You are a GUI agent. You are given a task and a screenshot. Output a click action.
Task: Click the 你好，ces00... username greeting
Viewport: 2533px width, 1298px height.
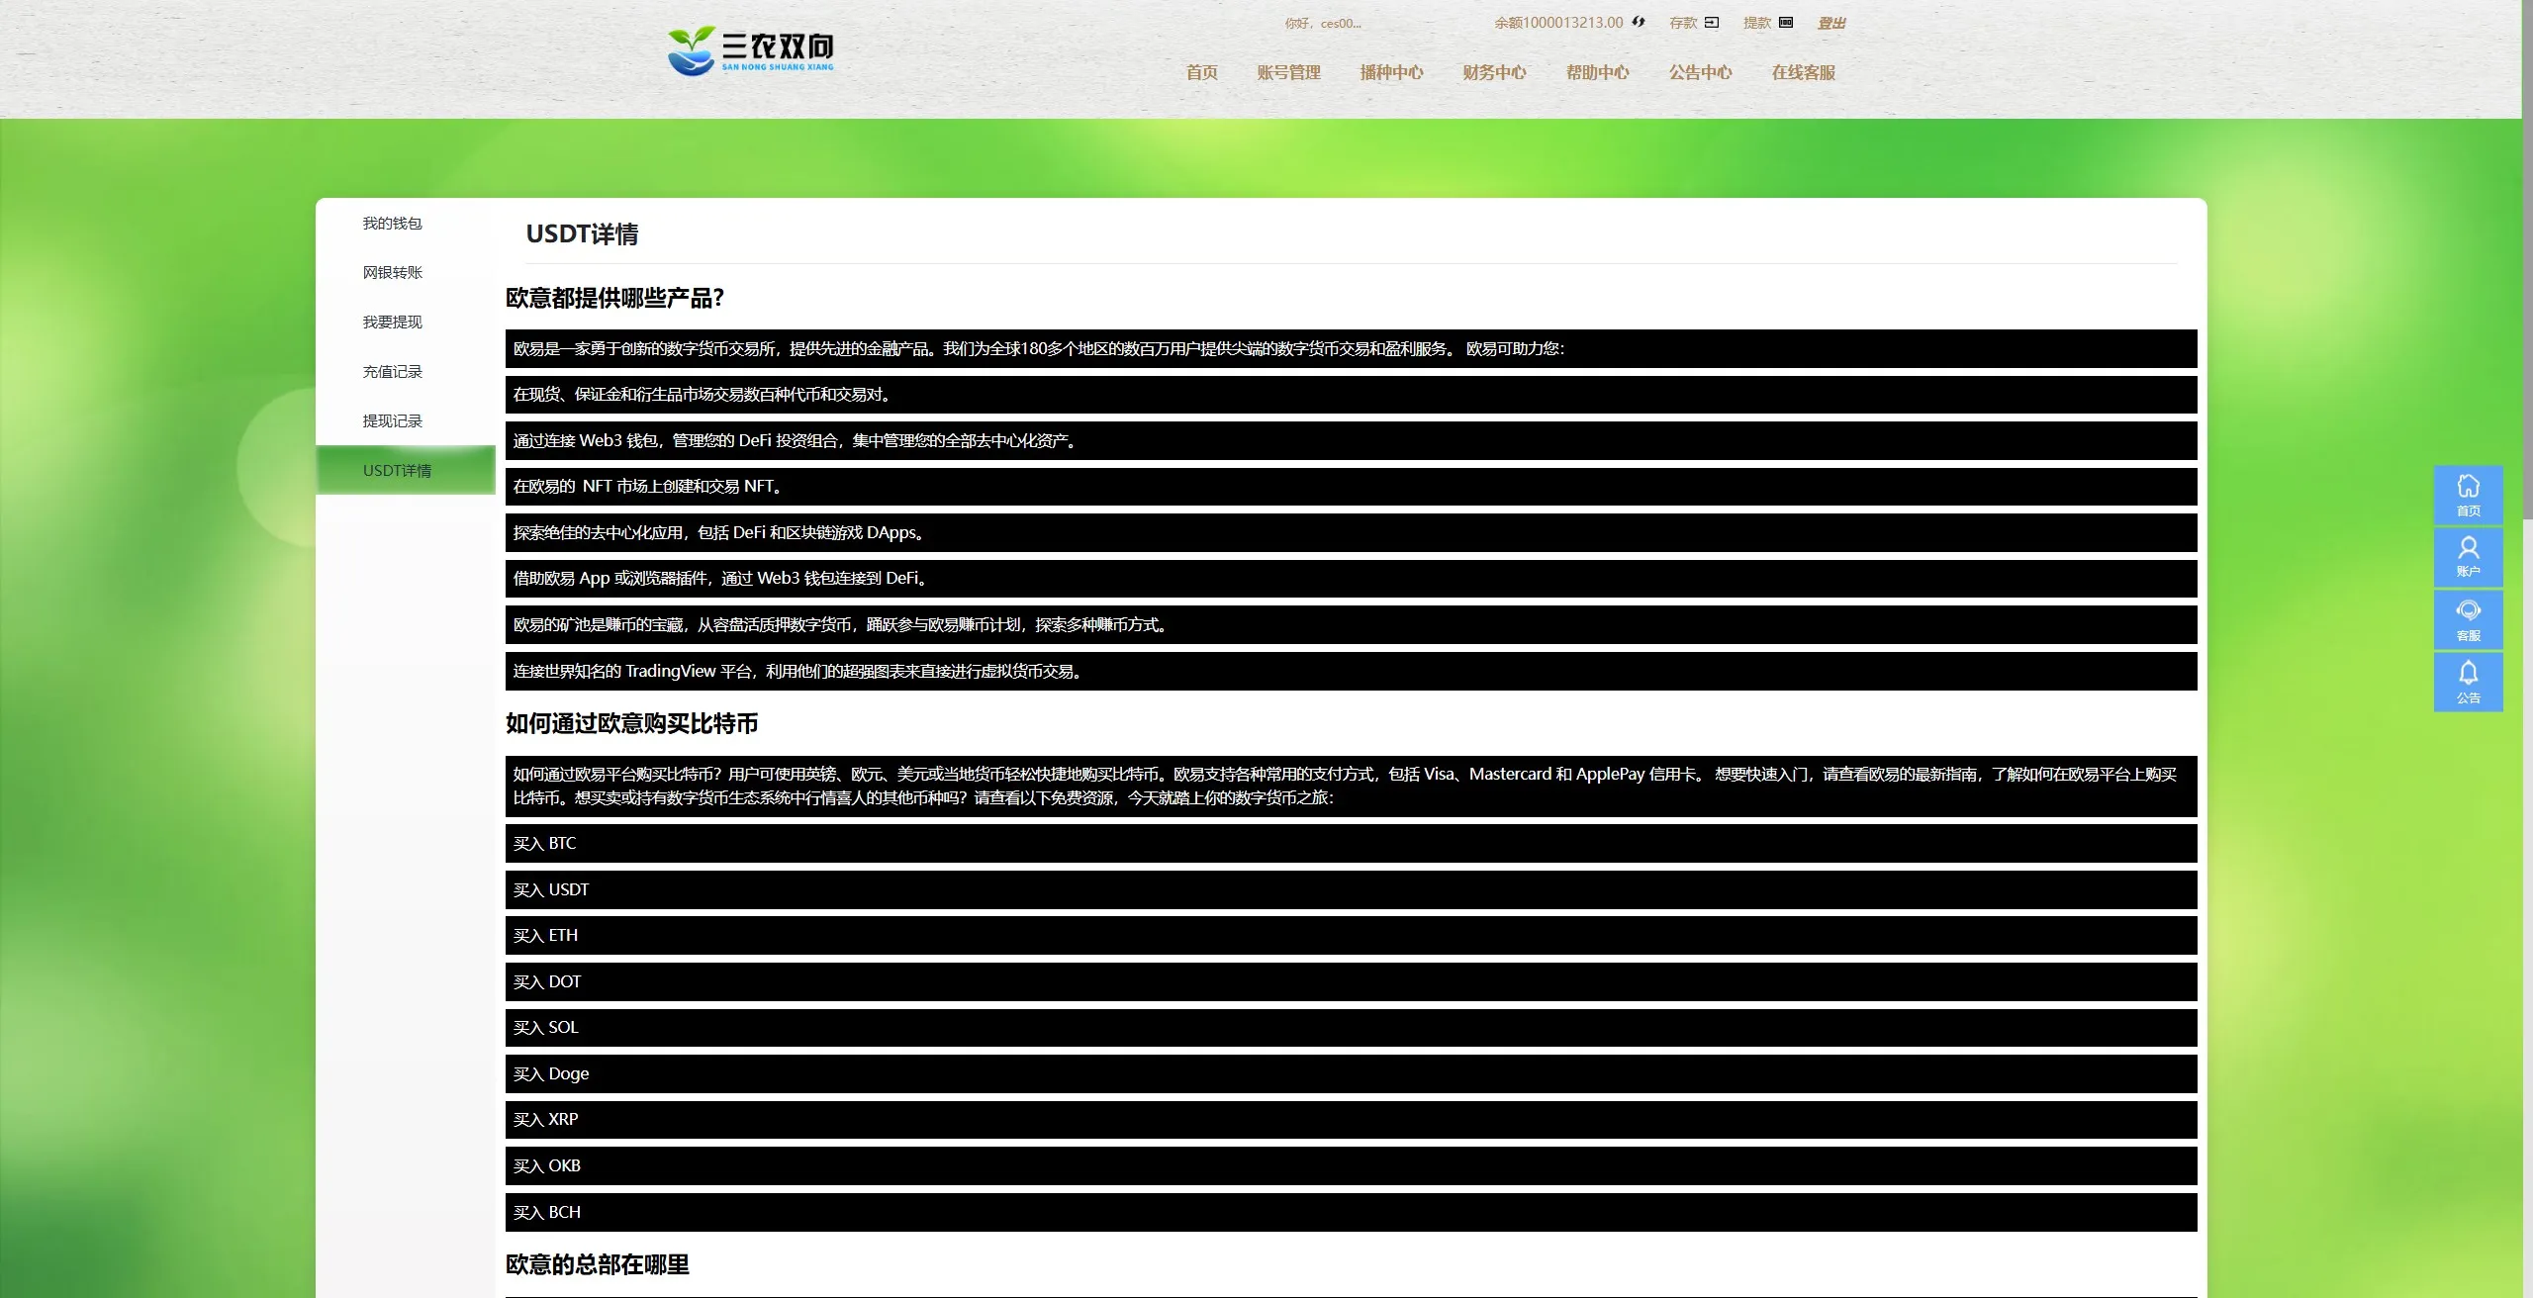pyautogui.click(x=1323, y=23)
